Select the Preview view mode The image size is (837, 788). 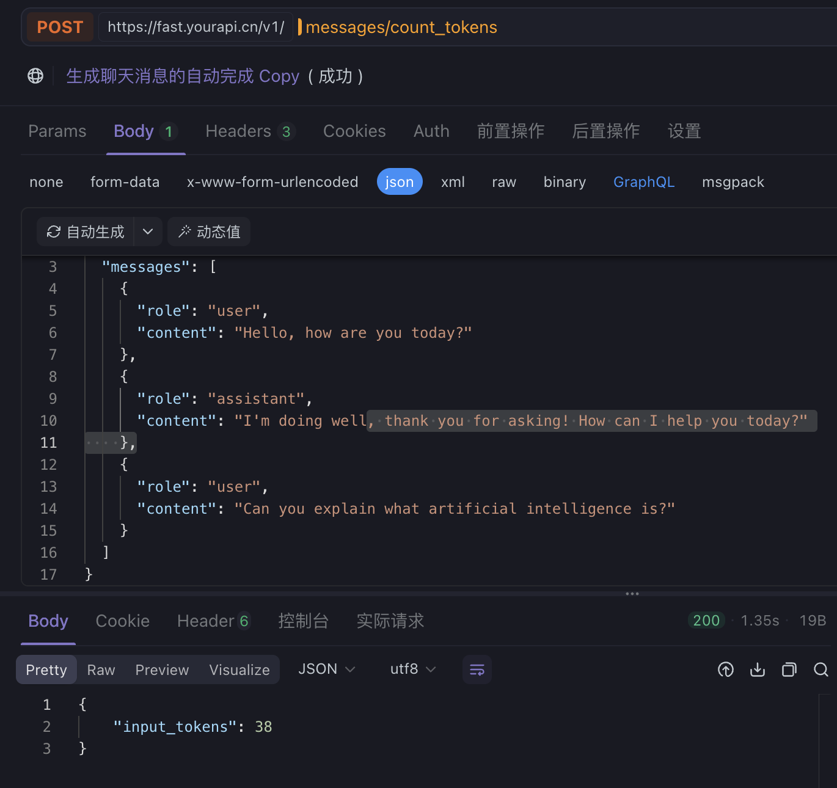162,670
